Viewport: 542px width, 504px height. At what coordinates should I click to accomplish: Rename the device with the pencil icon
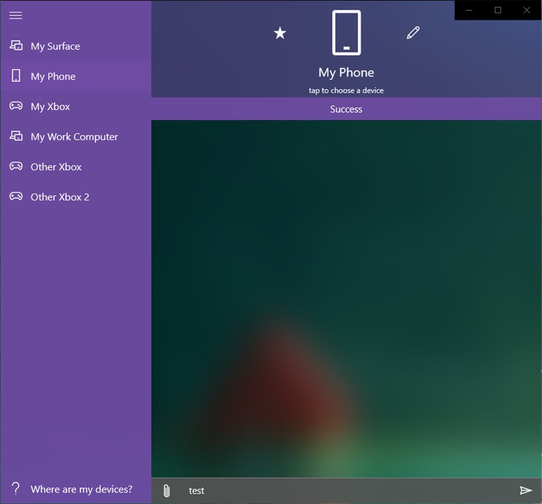[x=413, y=31]
